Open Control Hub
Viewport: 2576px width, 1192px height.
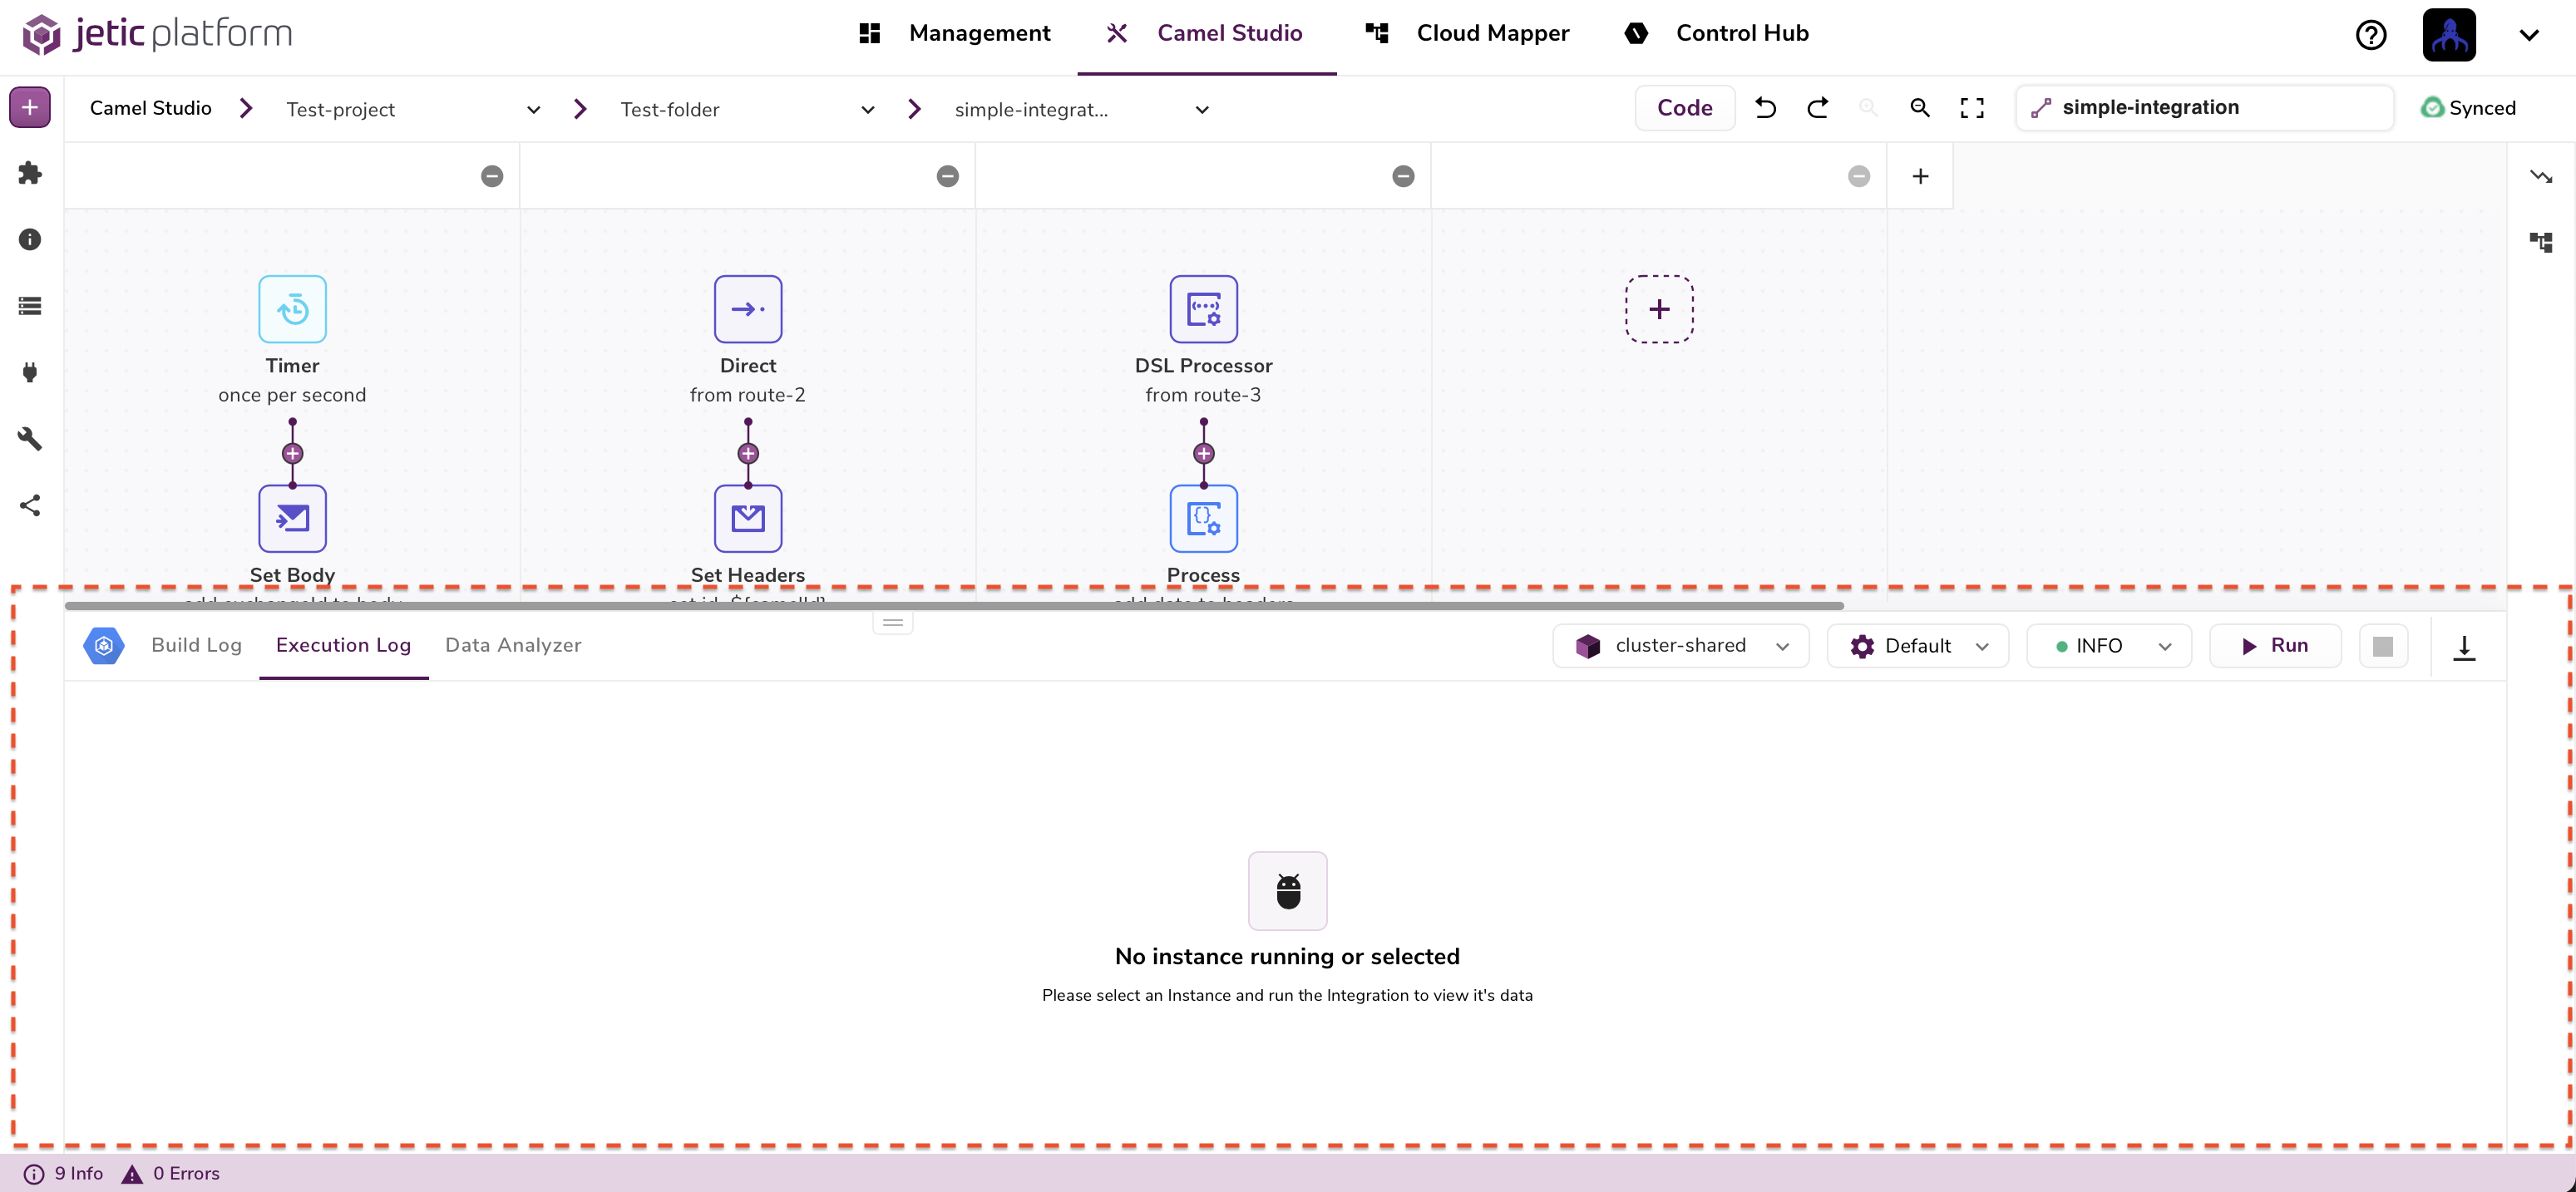[x=1717, y=33]
